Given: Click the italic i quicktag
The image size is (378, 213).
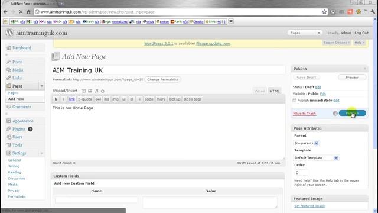Looking at the screenshot, I should 63,99.
